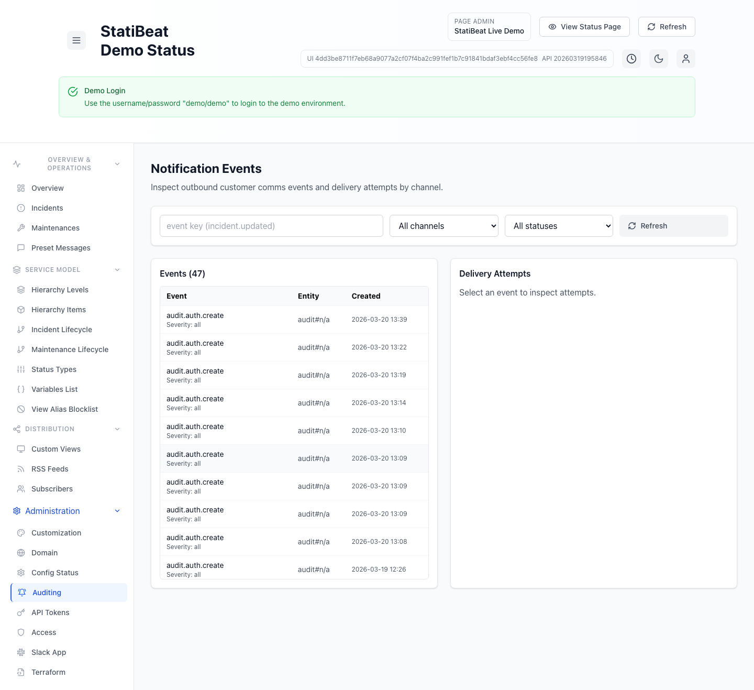Select the audit.auth.create event from 2026-03-19

[293, 568]
